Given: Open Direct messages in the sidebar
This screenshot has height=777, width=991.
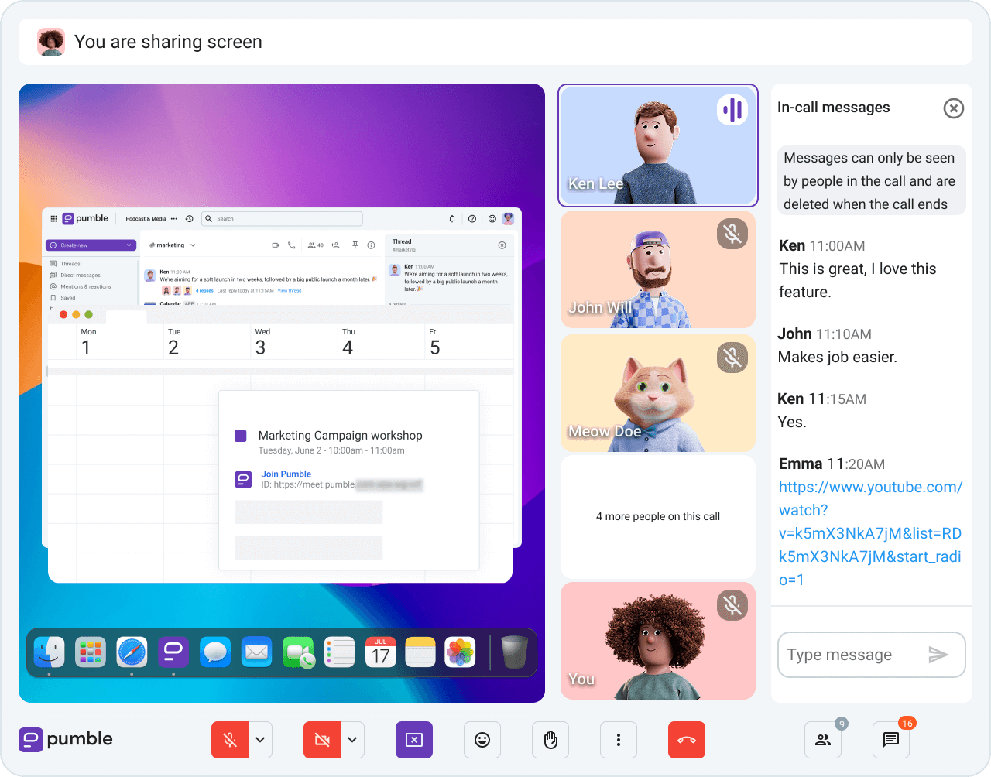Looking at the screenshot, I should pos(79,275).
